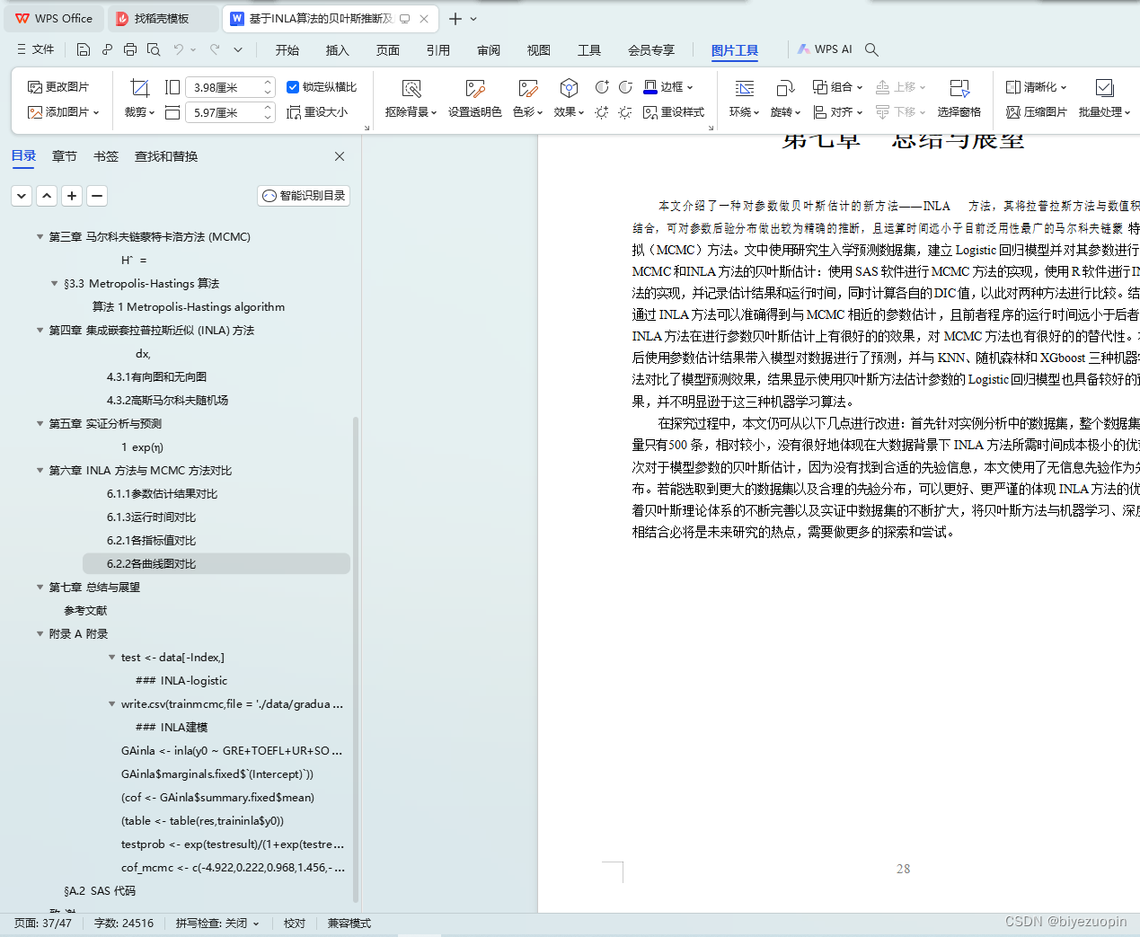Click 更改图片 to replace the picture
This screenshot has width=1140, height=937.
pyautogui.click(x=56, y=86)
